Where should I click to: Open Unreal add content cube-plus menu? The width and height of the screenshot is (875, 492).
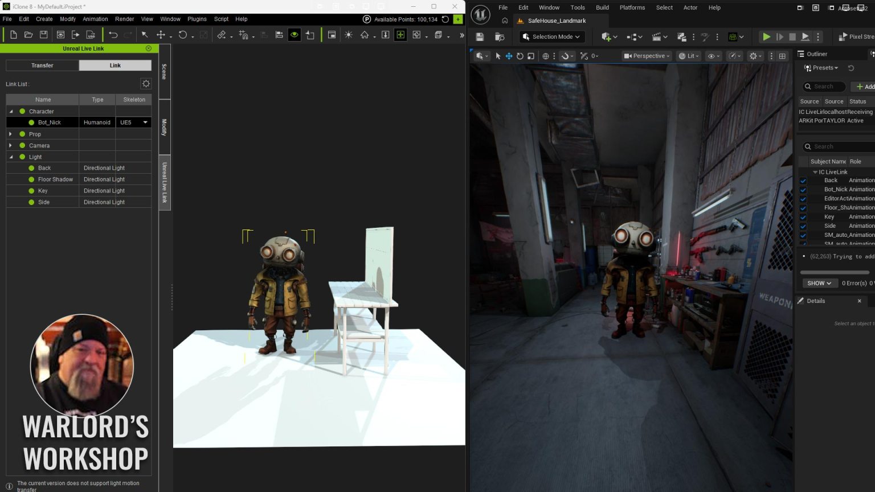609,37
